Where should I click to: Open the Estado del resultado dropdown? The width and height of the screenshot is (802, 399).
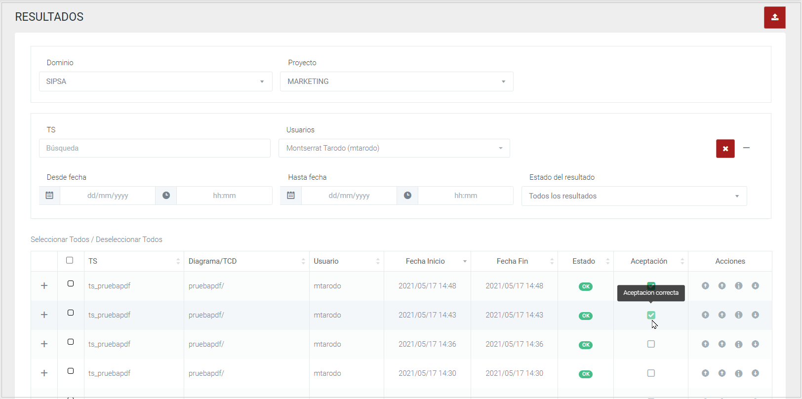point(634,196)
